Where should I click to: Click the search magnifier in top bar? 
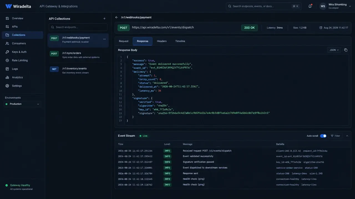click(230, 6)
